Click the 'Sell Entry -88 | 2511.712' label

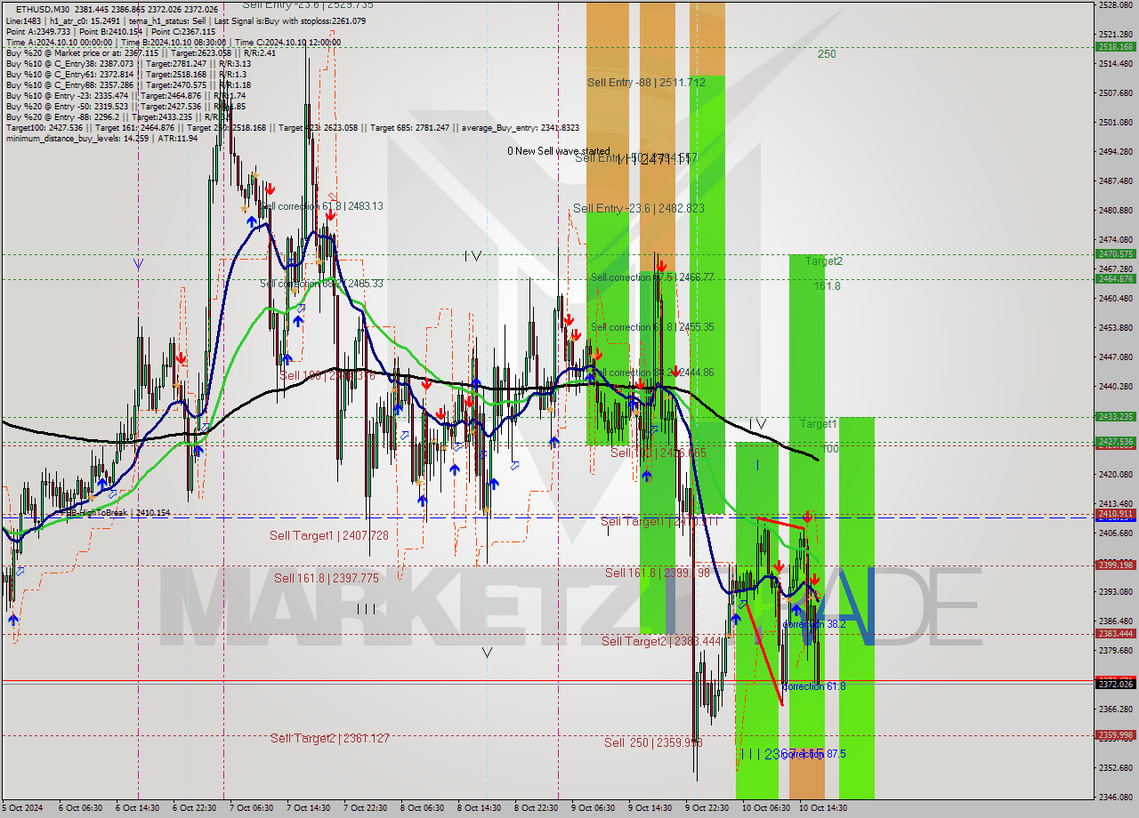(x=646, y=82)
